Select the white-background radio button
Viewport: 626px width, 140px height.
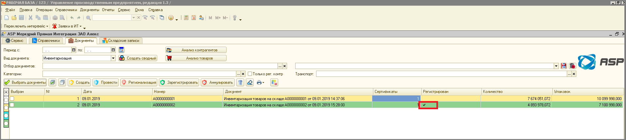click(6, 100)
